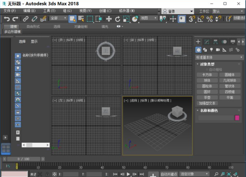Create a 长方体 box primitive
Image resolution: width=246 pixels, height=177 pixels.
pyautogui.click(x=207, y=75)
